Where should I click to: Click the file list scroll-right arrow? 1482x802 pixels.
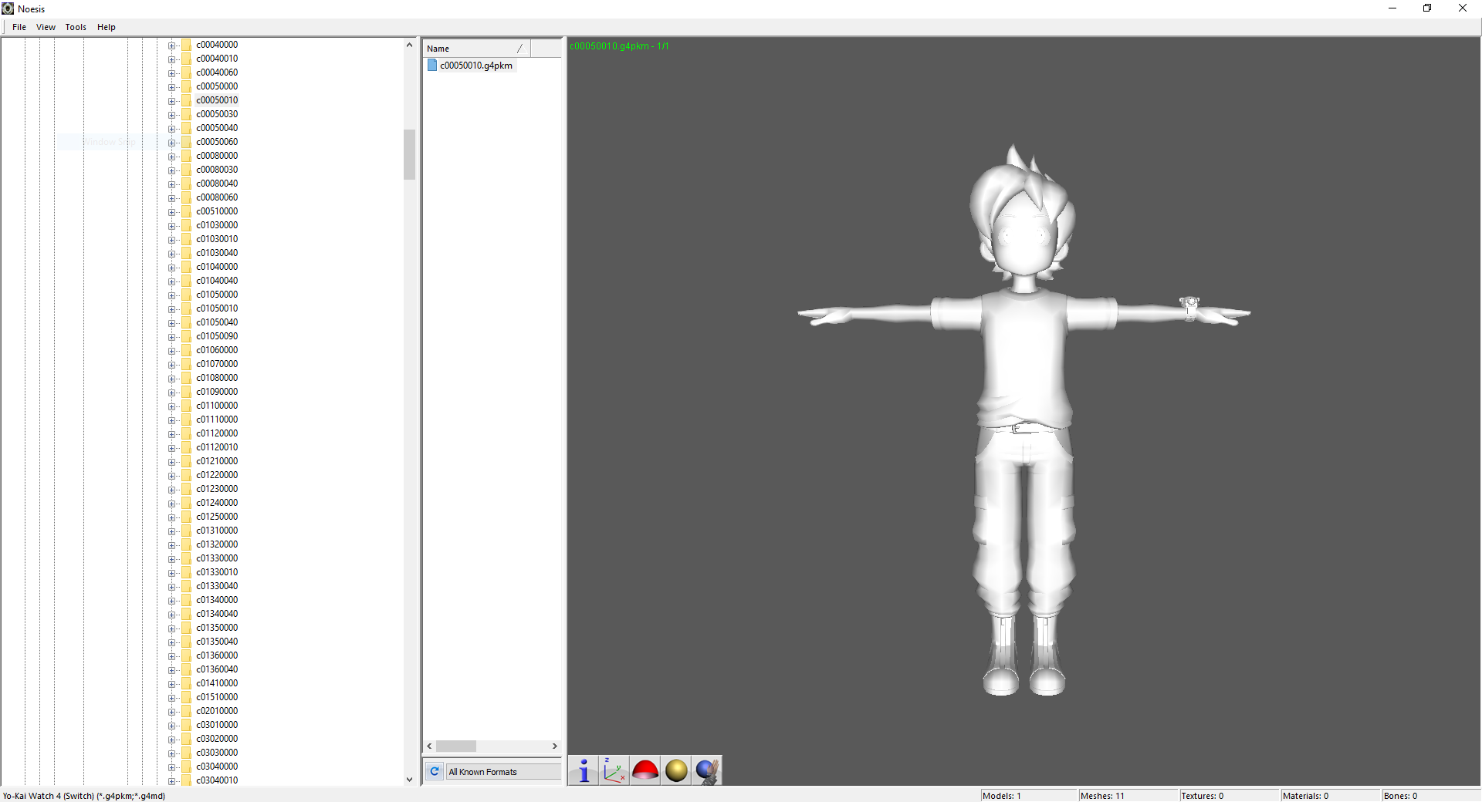tap(554, 746)
